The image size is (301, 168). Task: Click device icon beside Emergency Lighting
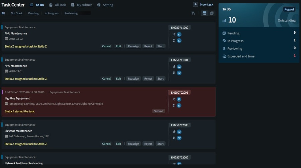7,104
